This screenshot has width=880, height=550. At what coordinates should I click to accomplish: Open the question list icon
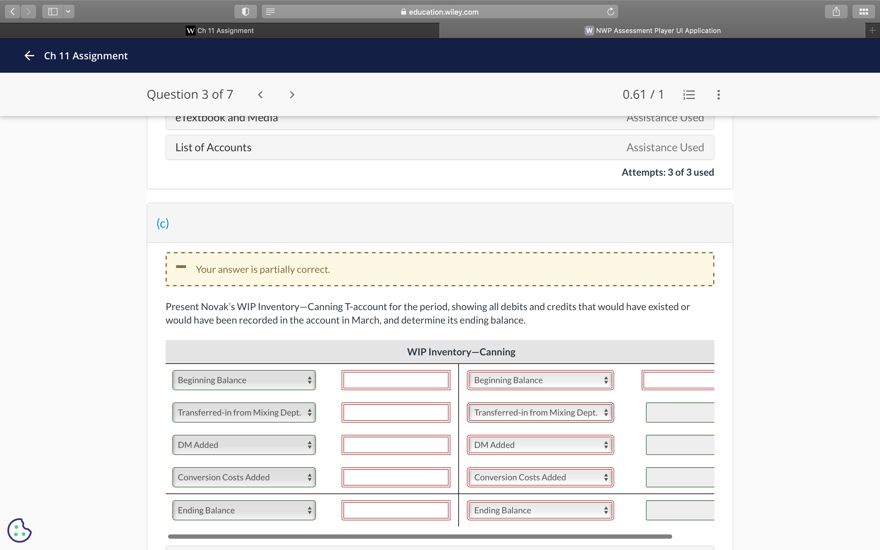coord(688,94)
